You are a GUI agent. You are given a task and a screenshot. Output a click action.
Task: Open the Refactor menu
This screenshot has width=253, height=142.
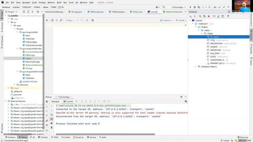pyautogui.click(x=51, y=3)
